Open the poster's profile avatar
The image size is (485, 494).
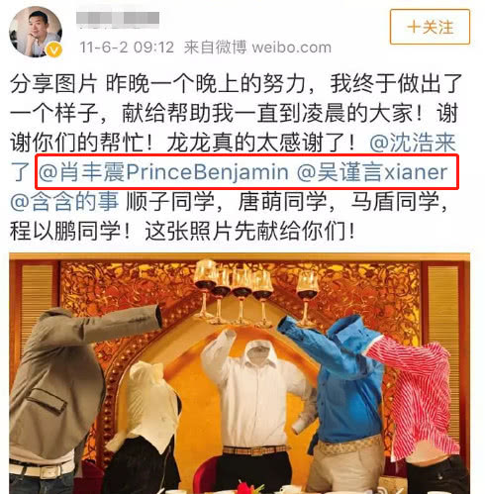click(36, 32)
